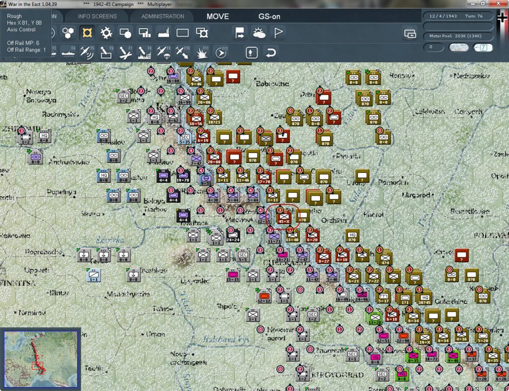The width and height of the screenshot is (509, 391).
Task: Select the F6 bomb unit mode
Action: click(x=106, y=53)
